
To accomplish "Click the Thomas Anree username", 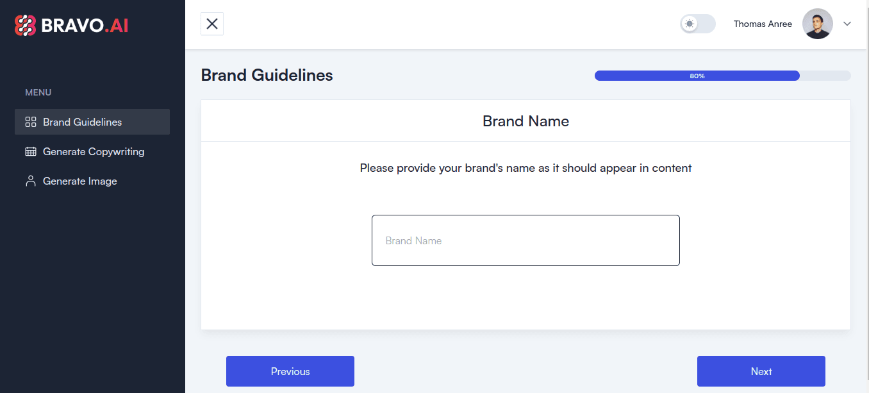I will pyautogui.click(x=762, y=24).
